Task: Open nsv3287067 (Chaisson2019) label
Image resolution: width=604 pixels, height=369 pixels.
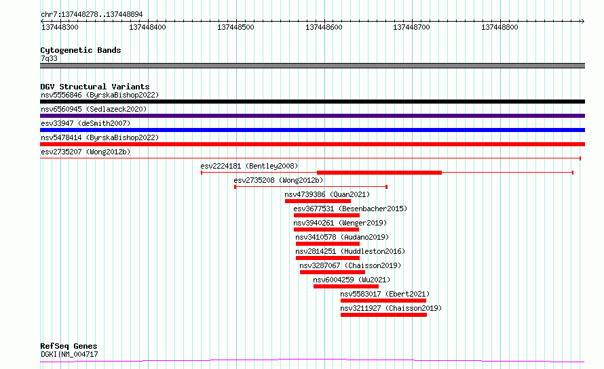Action: (350, 265)
